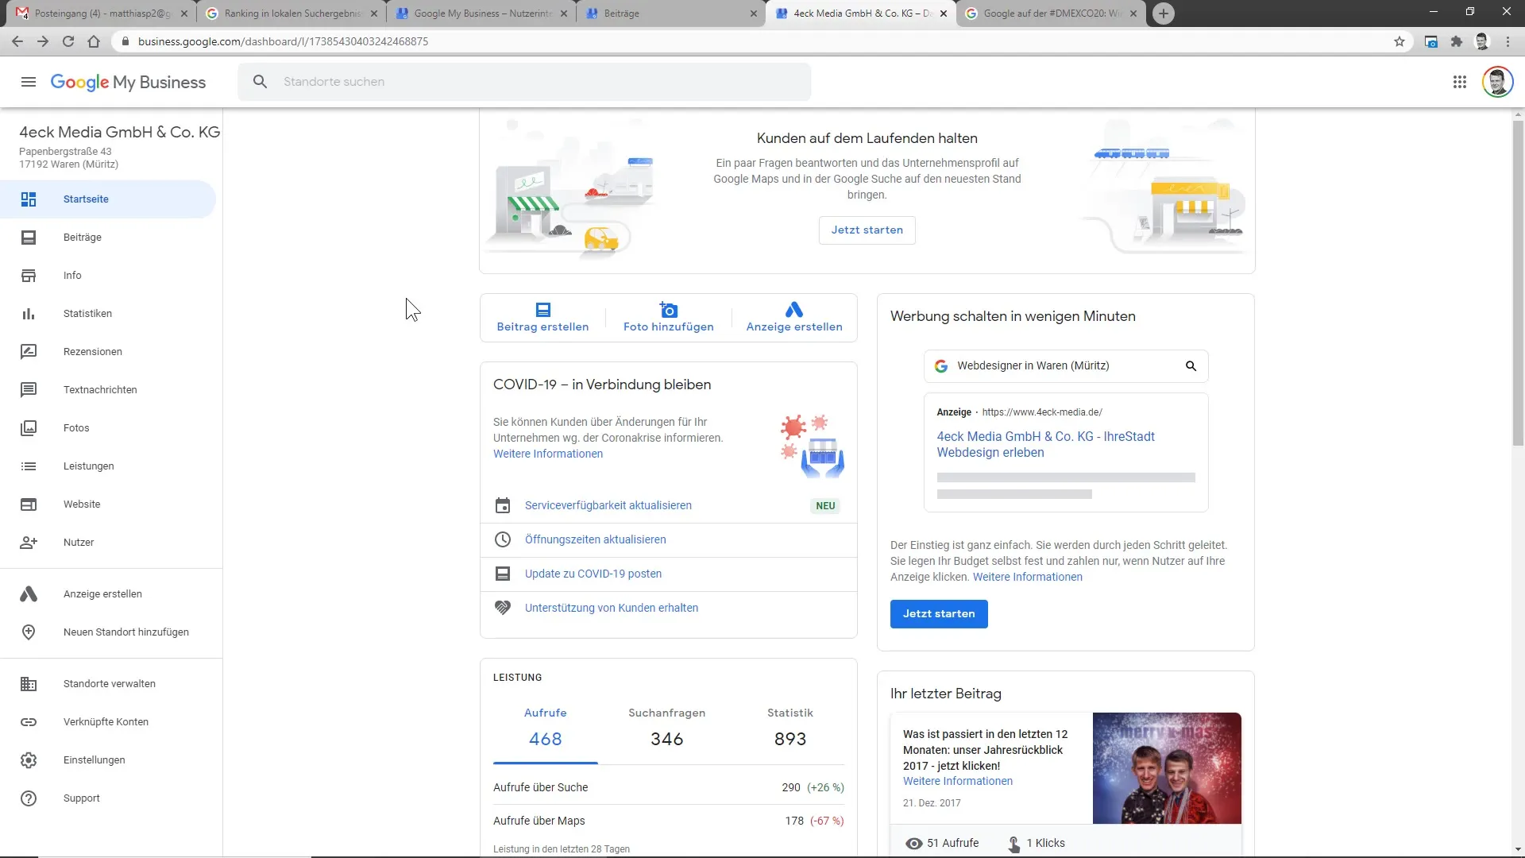Screen dimensions: 1525x858
Task: Click the magnifier in the ad preview search box
Action: pos(1191,366)
